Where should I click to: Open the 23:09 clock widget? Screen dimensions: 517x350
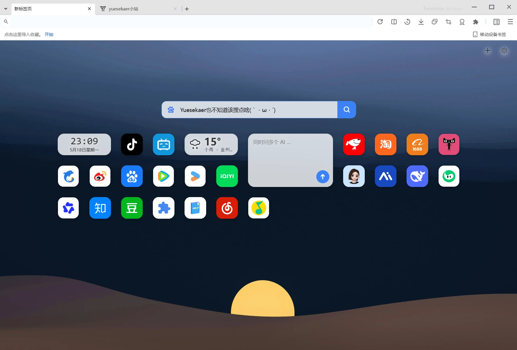click(x=84, y=144)
